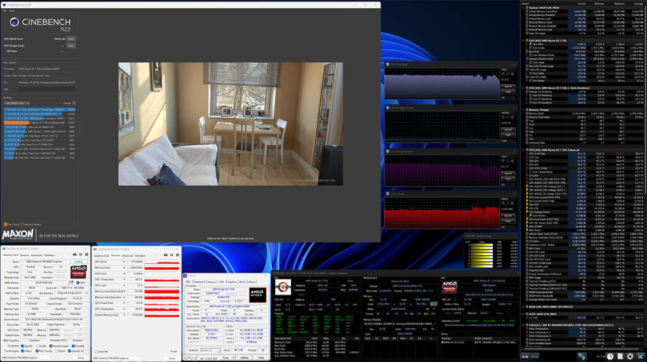Image resolution: width=647 pixels, height=362 pixels.
Task: Start the CPU Single Core benchmark
Action: pyautogui.click(x=71, y=45)
